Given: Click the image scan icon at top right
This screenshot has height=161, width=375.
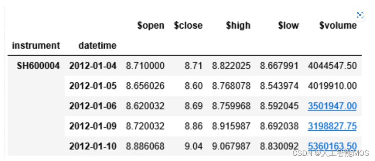Looking at the screenshot, I should coord(360,15).
